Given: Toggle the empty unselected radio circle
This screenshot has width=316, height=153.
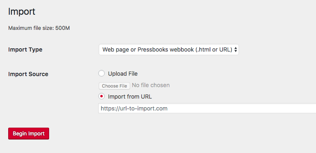Looking at the screenshot, I should 102,74.
